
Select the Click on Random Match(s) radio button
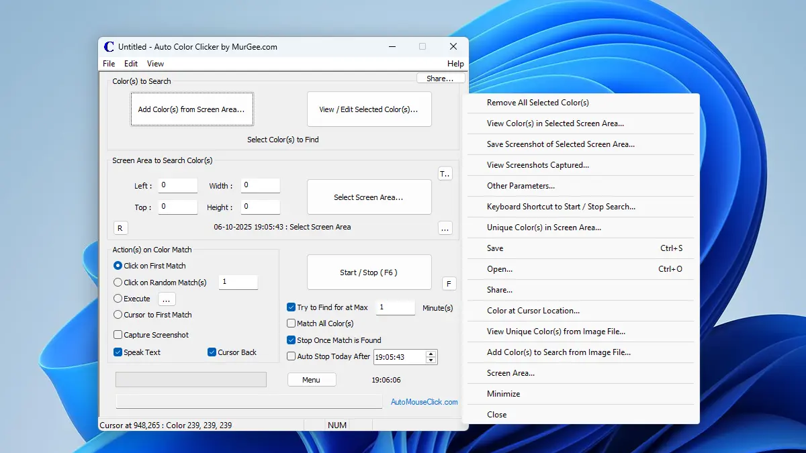click(x=118, y=283)
